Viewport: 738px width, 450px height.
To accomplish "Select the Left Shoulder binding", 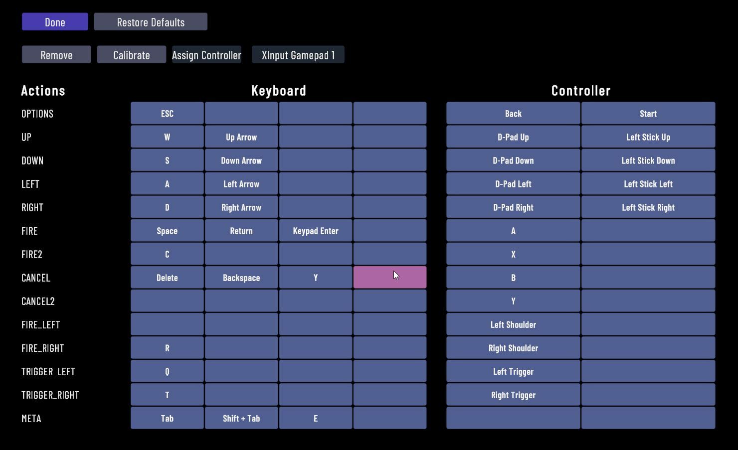I will (x=513, y=324).
